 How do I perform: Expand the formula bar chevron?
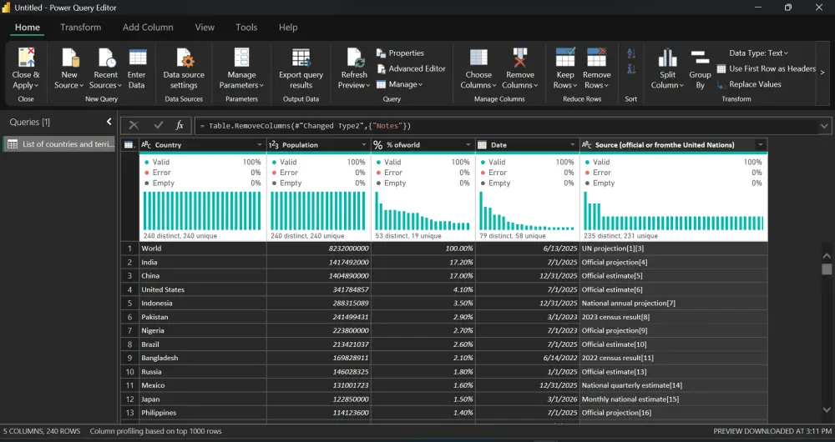coord(824,126)
